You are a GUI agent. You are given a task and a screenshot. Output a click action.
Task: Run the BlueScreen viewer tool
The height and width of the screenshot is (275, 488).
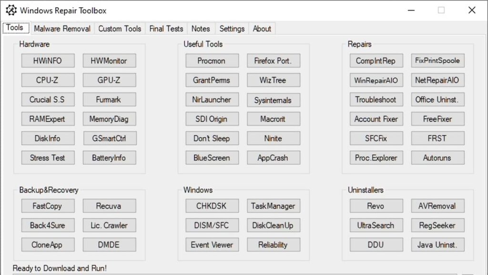(x=212, y=158)
